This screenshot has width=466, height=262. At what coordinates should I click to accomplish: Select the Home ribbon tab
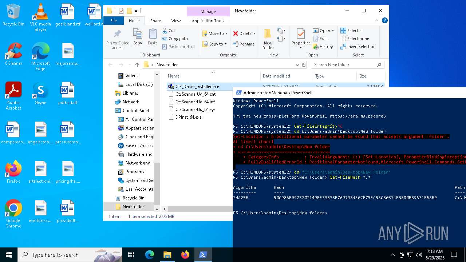[134, 21]
